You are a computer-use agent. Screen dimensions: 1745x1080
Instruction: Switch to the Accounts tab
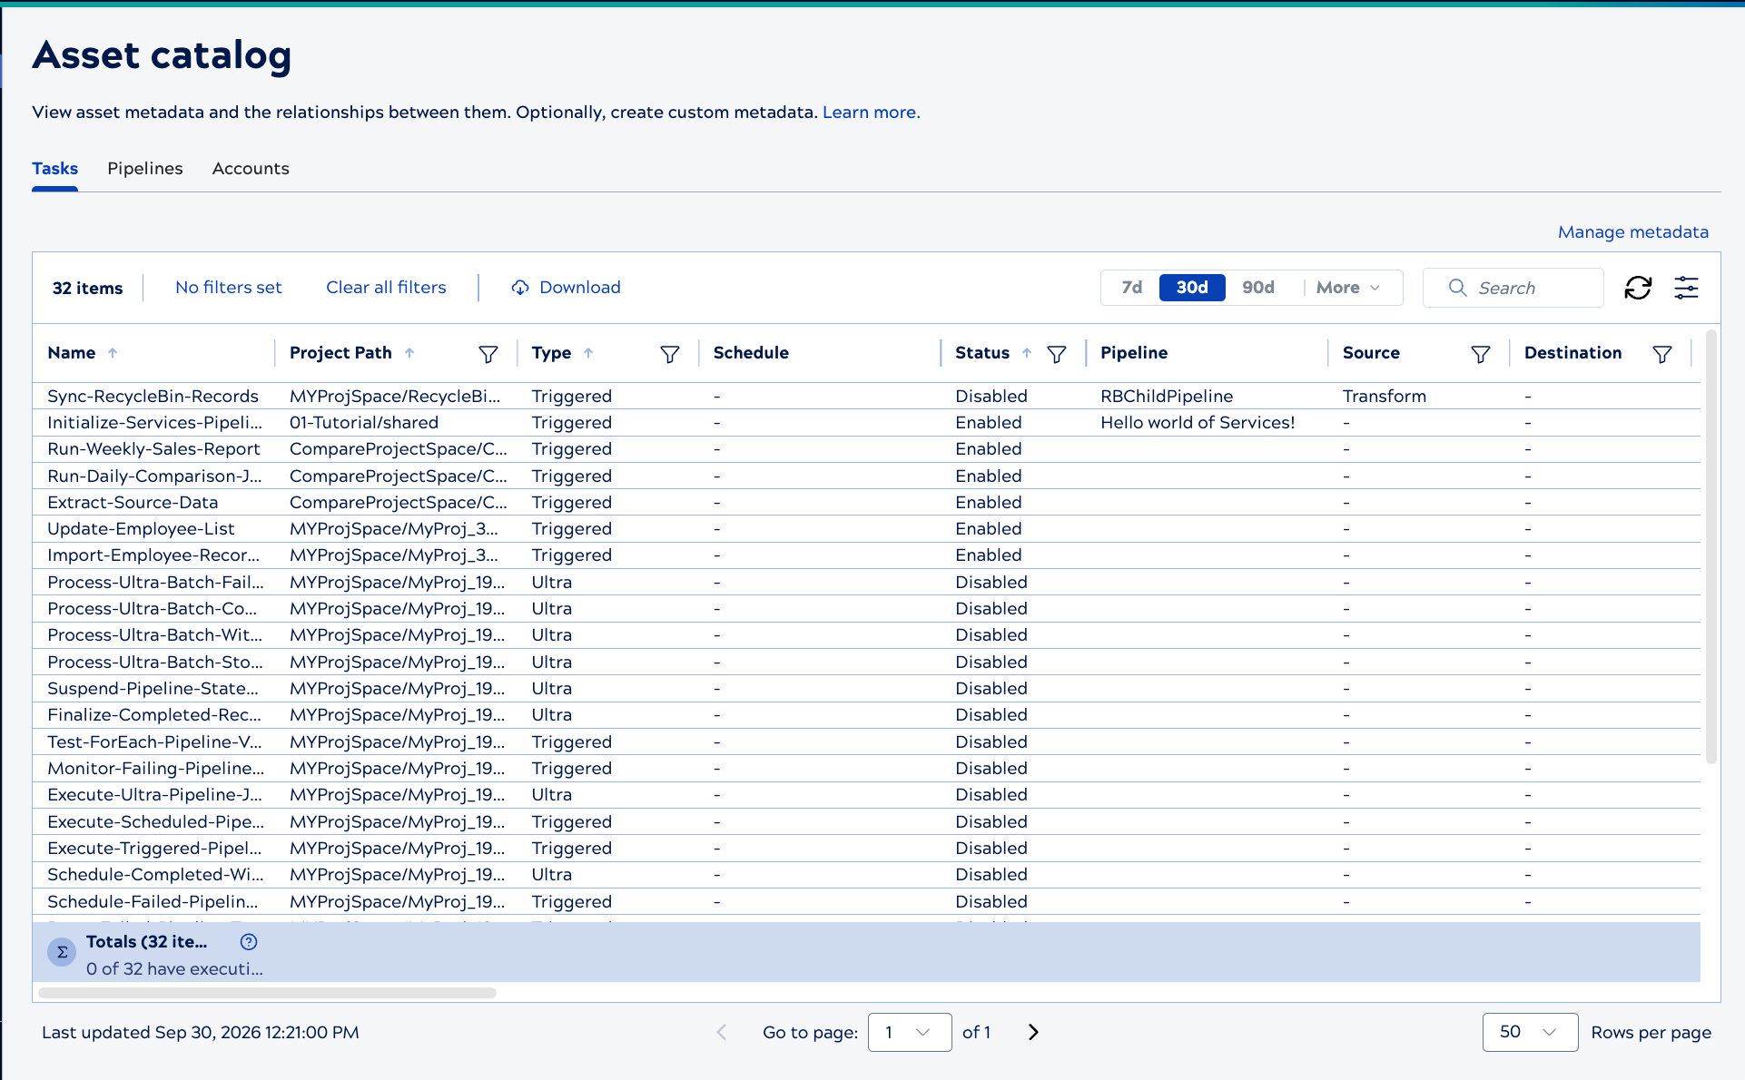251,169
